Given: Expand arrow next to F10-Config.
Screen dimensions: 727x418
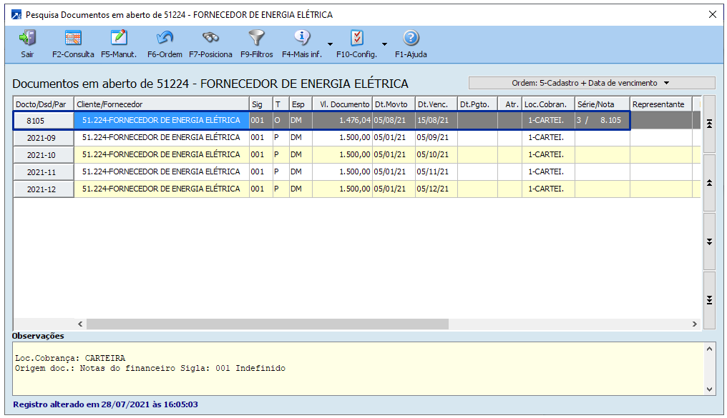Looking at the screenshot, I should [x=384, y=43].
